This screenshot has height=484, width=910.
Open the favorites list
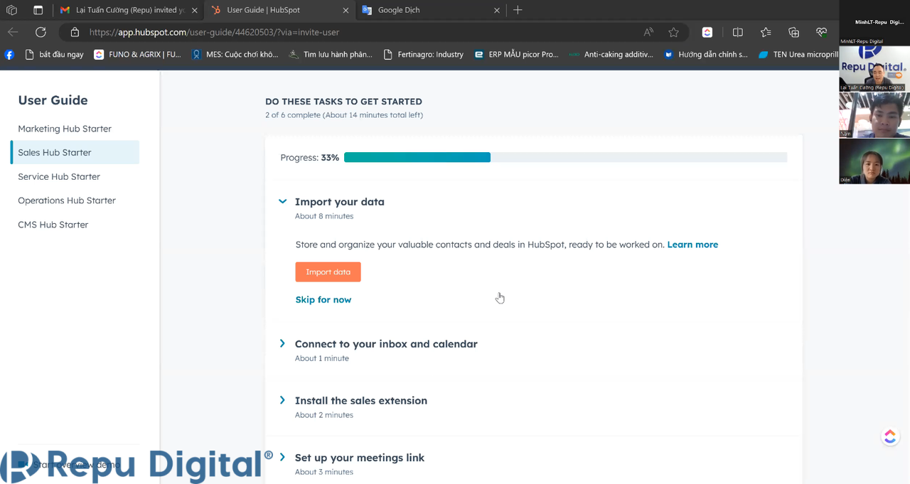[x=766, y=32]
